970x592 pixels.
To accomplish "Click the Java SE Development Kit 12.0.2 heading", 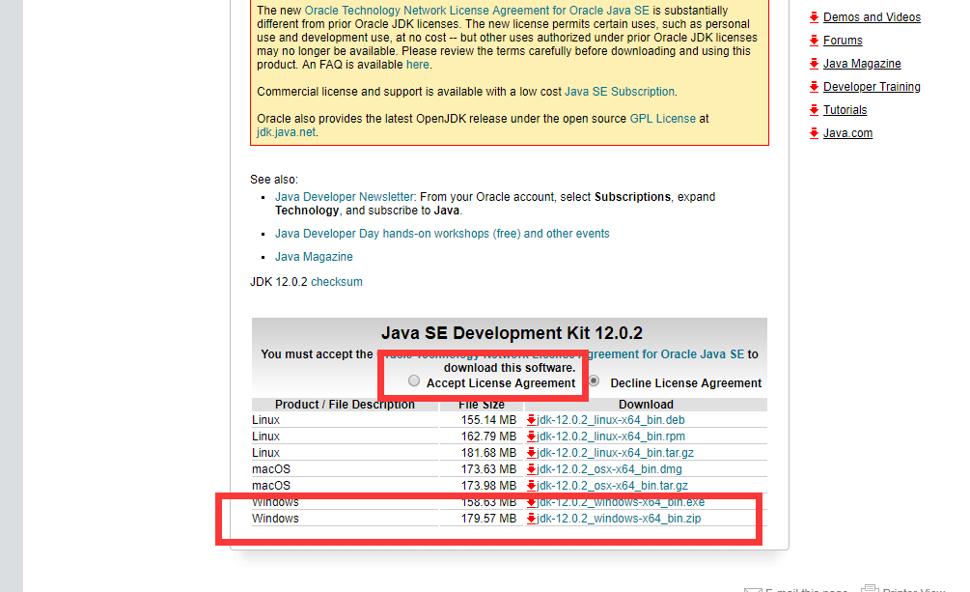I will click(512, 333).
